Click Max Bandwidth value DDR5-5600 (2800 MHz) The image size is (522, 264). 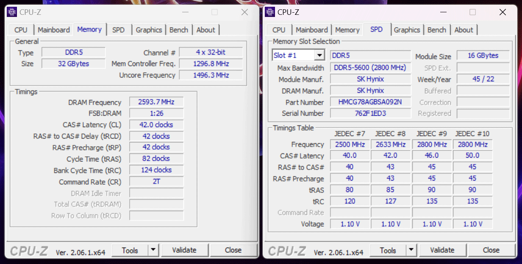tap(370, 68)
